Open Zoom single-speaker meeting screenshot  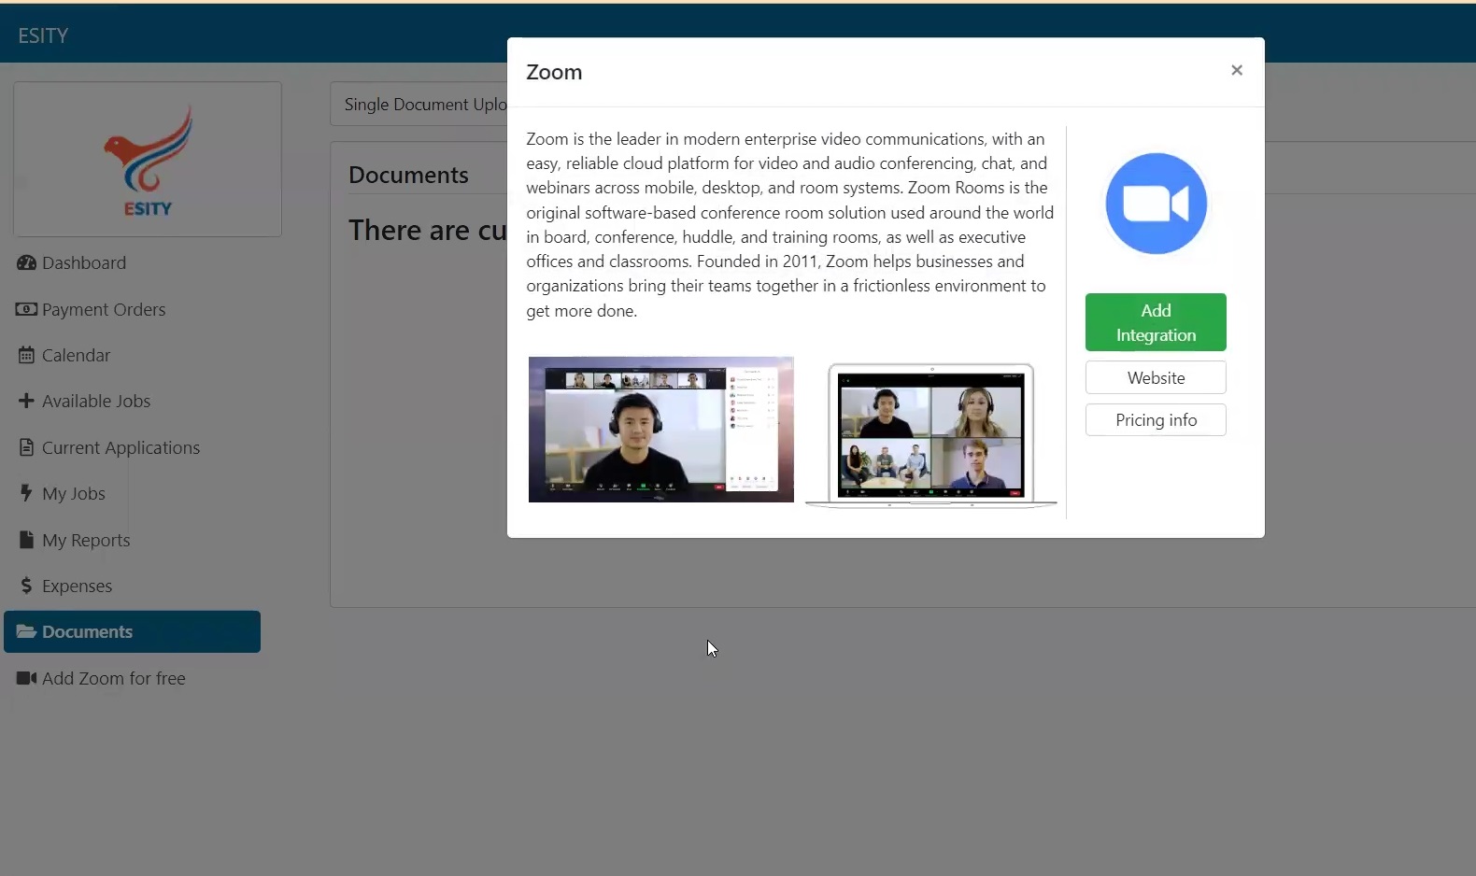pos(660,430)
